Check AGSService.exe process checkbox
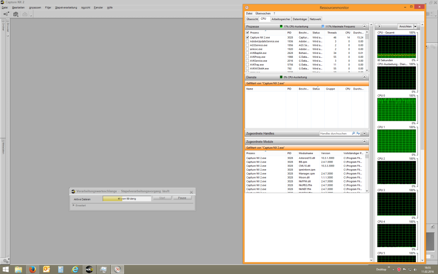 pos(248,45)
